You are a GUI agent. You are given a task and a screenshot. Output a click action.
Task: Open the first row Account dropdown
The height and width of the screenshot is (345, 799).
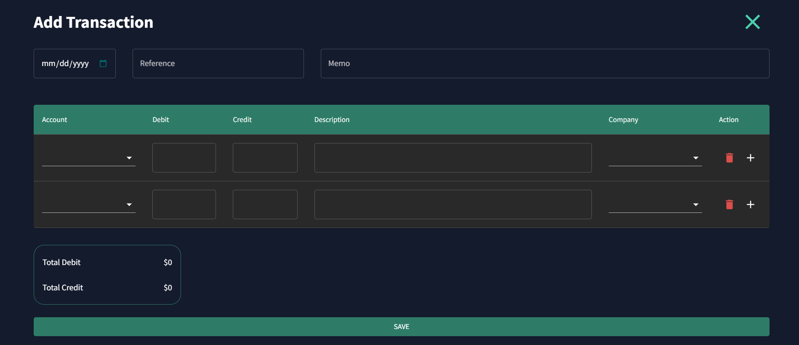click(x=88, y=158)
